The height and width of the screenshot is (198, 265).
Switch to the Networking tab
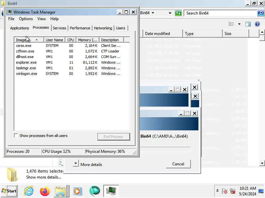pos(103,28)
